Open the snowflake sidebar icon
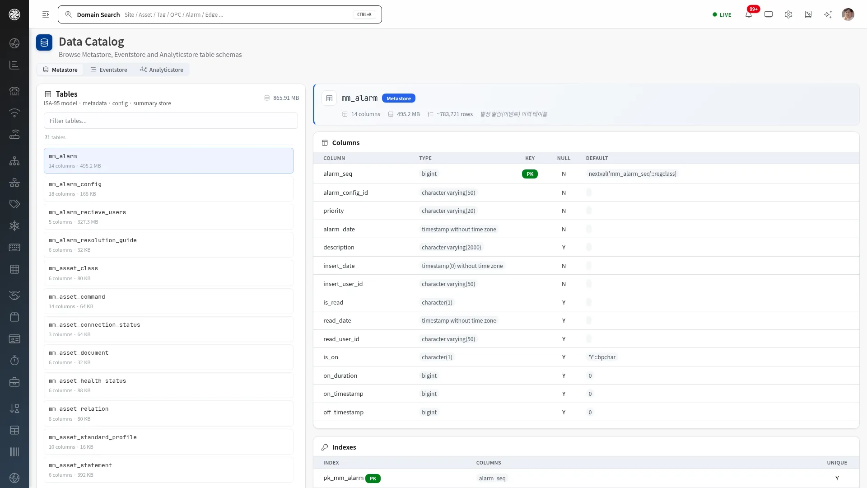The image size is (867, 488). tap(14, 225)
